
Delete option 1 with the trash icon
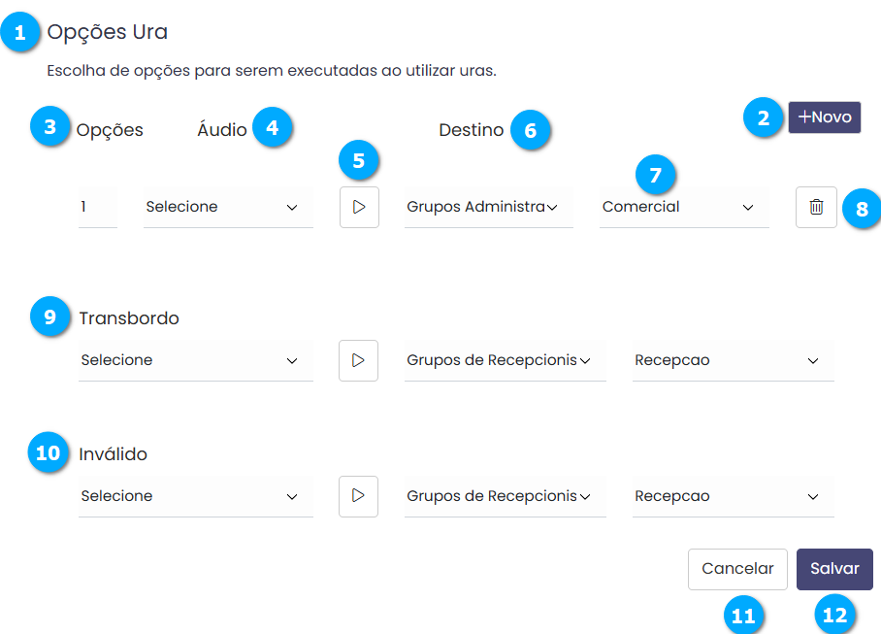[816, 207]
